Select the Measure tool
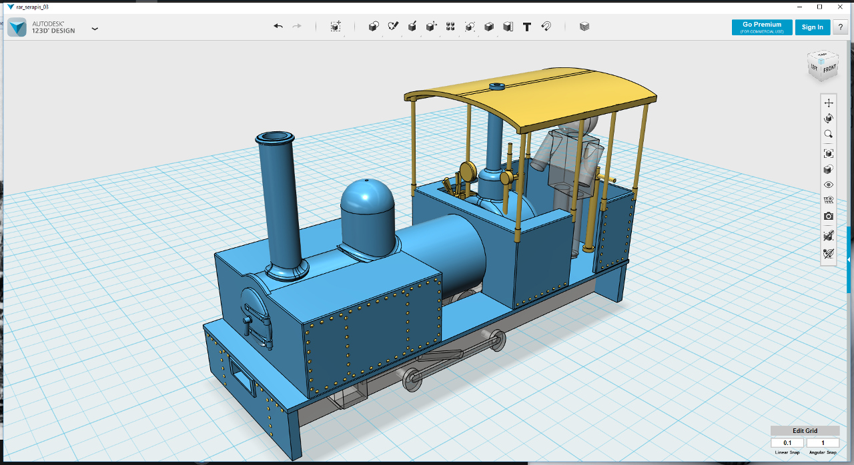Viewport: 854px width, 465px height. pos(508,27)
